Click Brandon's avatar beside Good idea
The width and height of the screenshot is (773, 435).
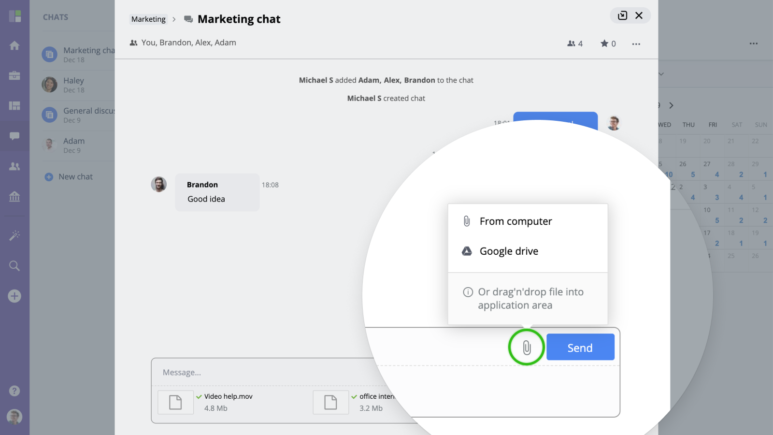159,184
